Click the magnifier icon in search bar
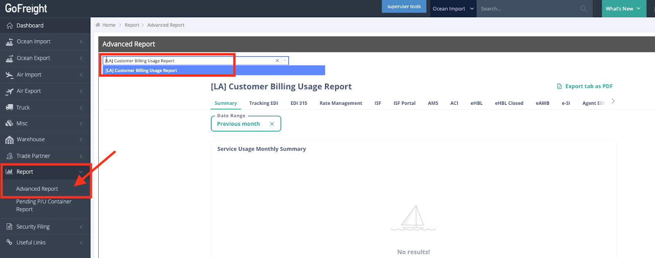Viewport: 655px width, 258px height. click(583, 9)
